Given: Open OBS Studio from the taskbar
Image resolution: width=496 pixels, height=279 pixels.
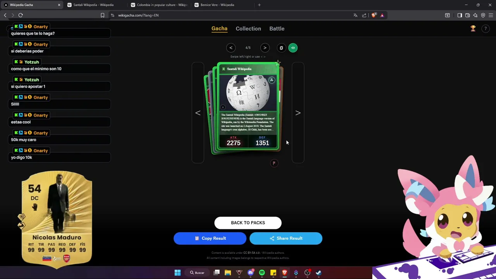Looking at the screenshot, I should [307, 272].
